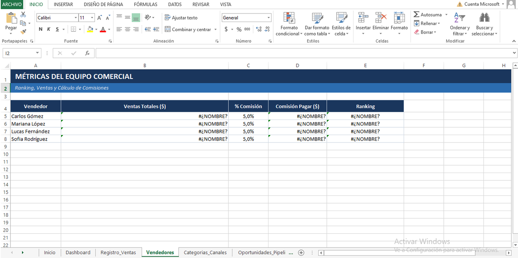Open the Categorias_Canales sheet tab
This screenshot has height=258, width=518.
point(205,252)
